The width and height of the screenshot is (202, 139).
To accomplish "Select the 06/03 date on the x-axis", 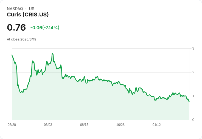I will click(x=48, y=125).
